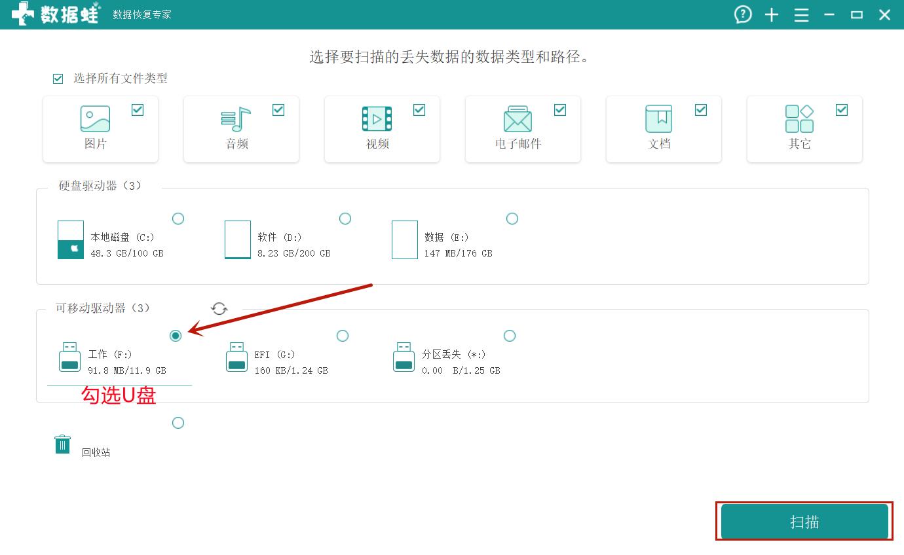This screenshot has height=555, width=904.
Task: Click the refresh removable drives icon
Action: click(x=219, y=309)
